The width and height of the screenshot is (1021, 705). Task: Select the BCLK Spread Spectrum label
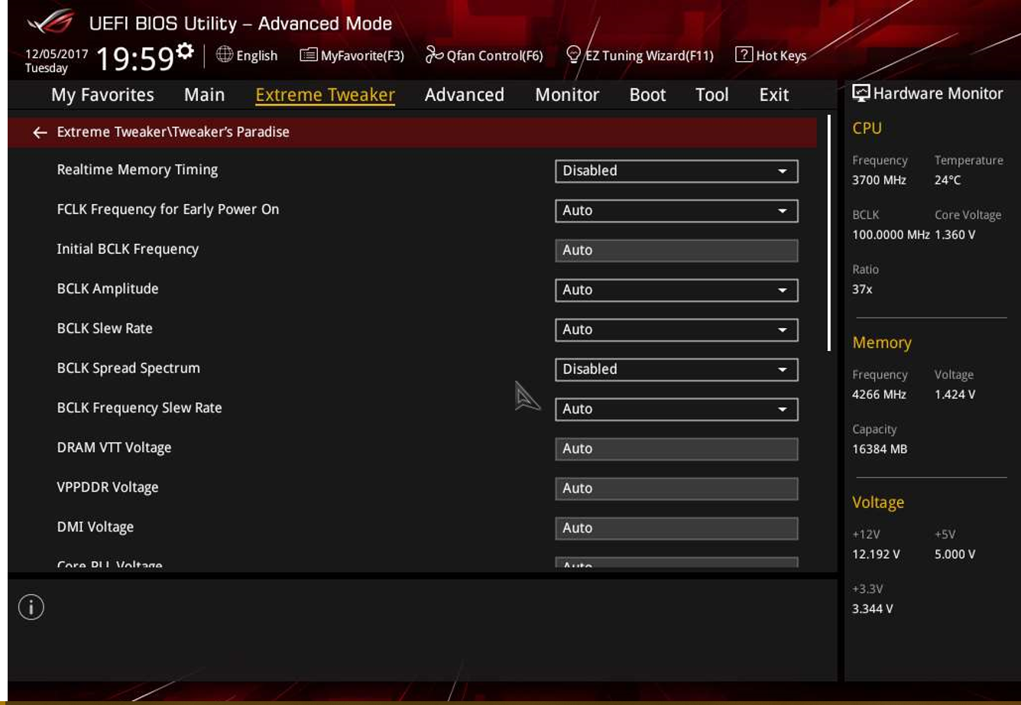point(128,369)
